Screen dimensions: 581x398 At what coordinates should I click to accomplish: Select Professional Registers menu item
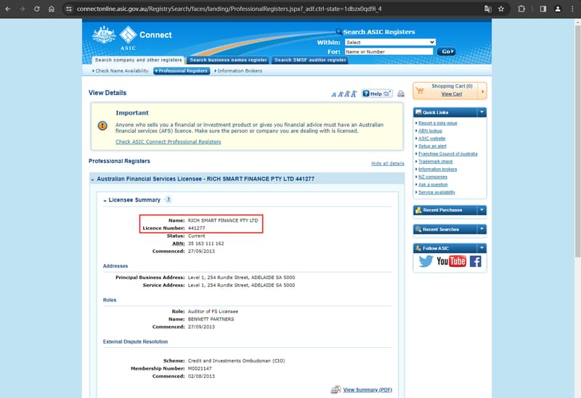pos(182,70)
